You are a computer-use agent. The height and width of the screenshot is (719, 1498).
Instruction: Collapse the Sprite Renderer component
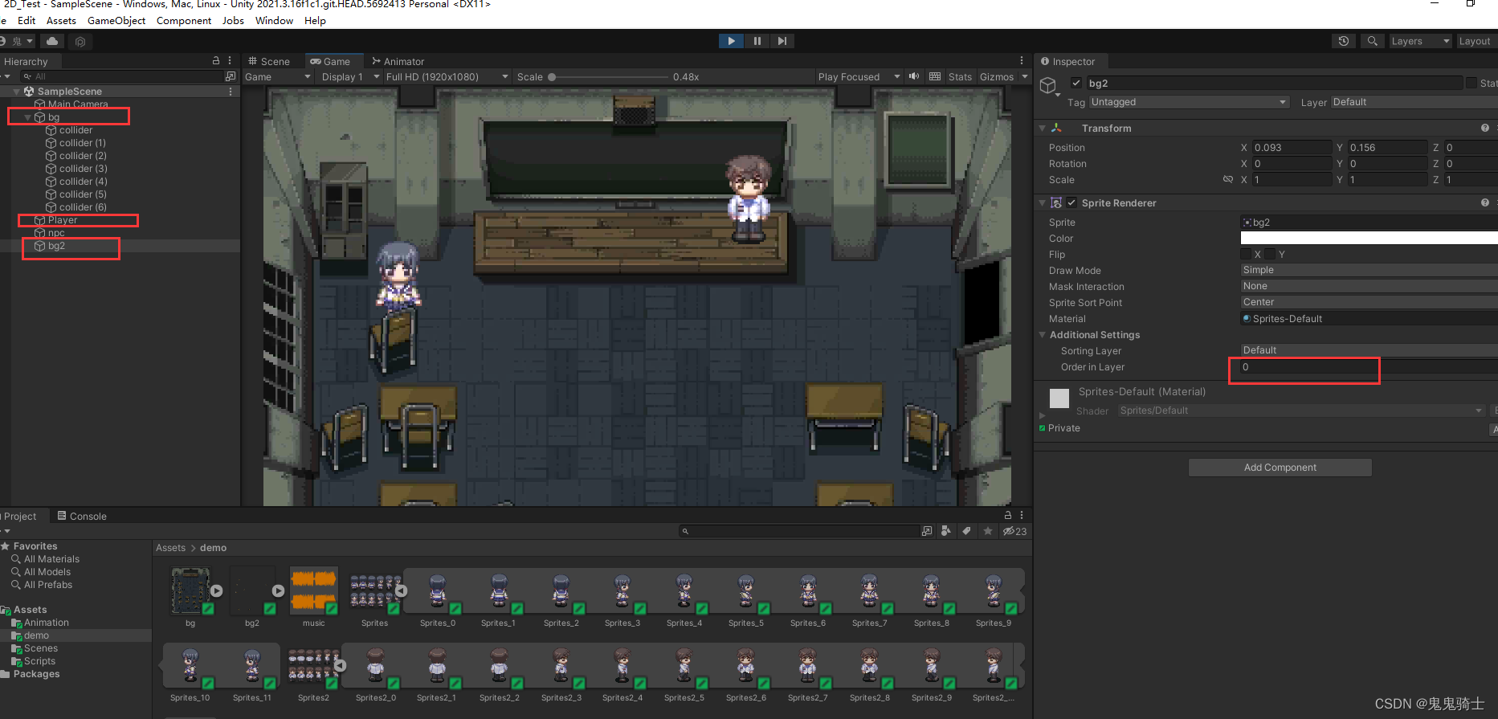coord(1043,203)
